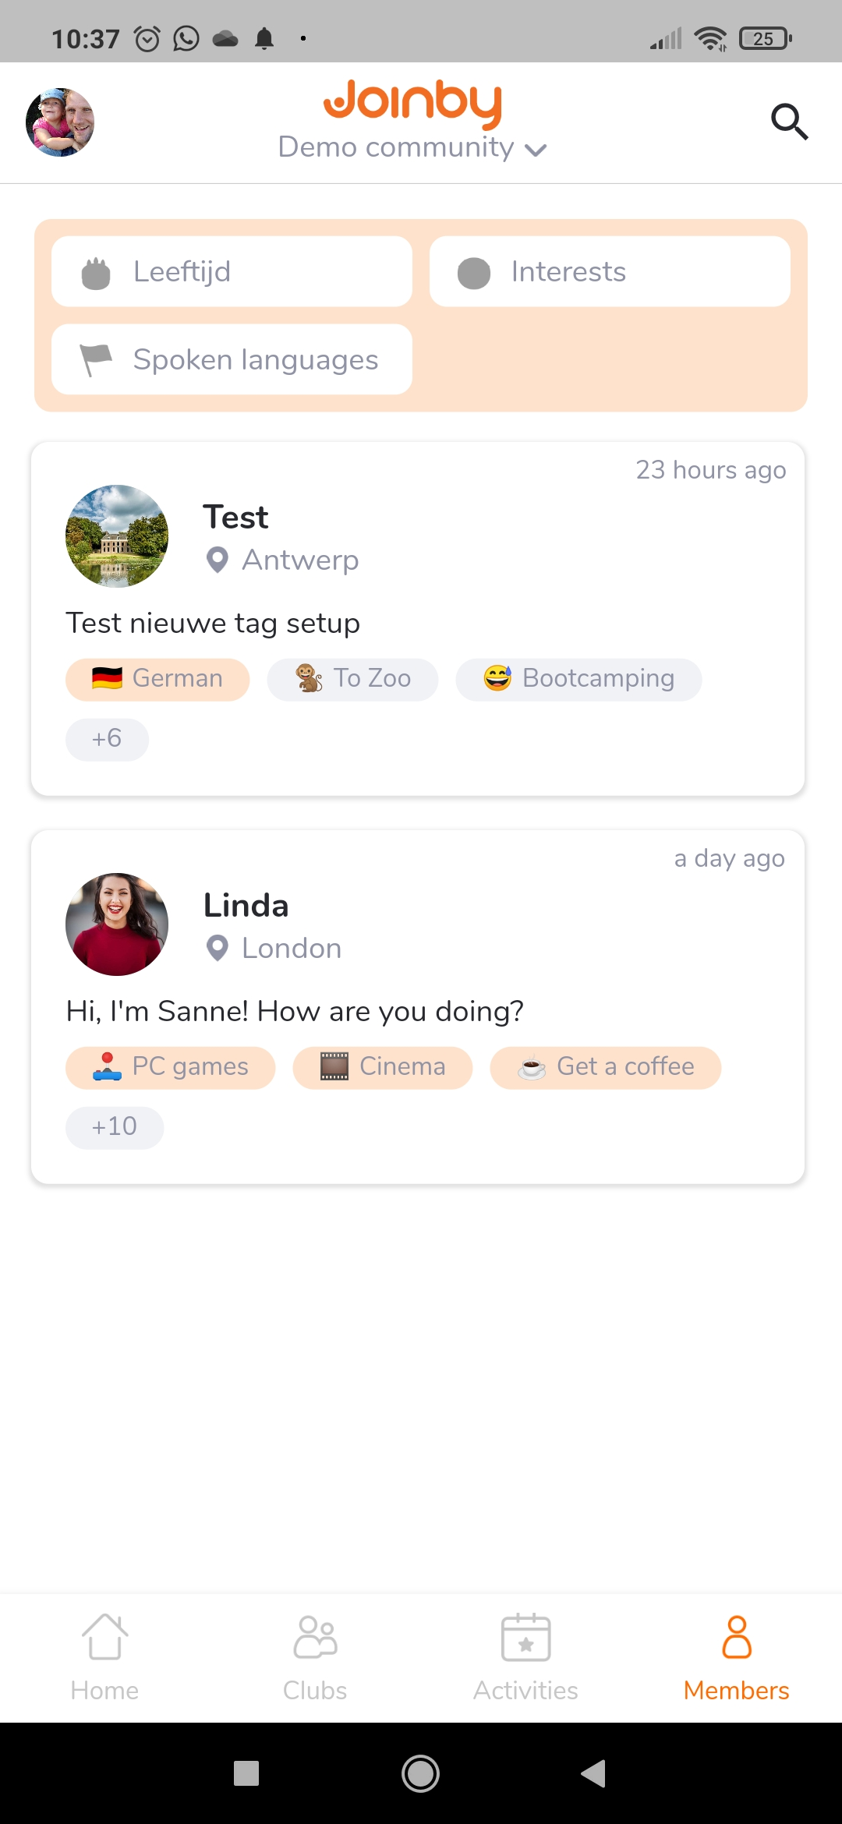Screen dimensions: 842x1824
Task: Open the Activities calendar icon
Action: 525,1637
